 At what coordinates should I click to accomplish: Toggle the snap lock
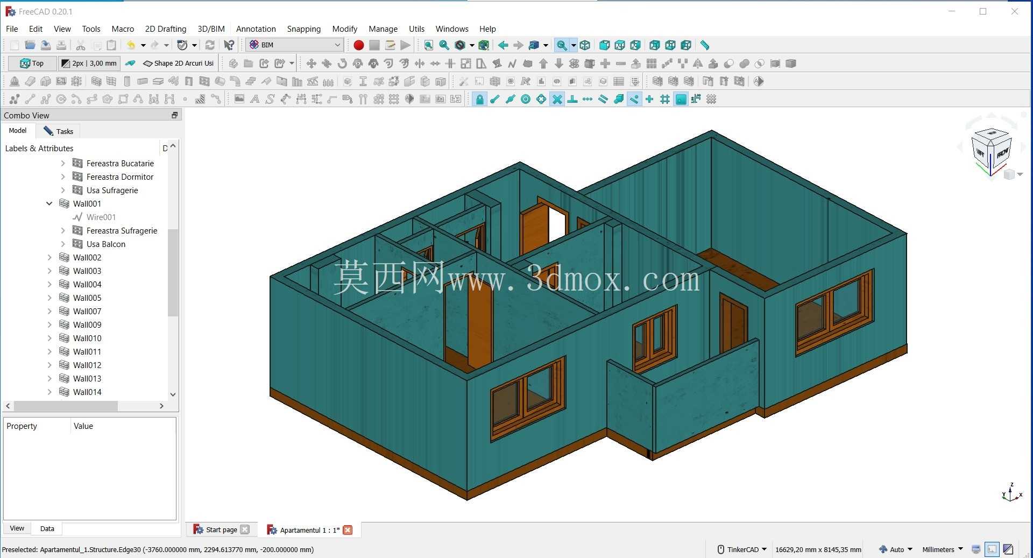(x=479, y=99)
